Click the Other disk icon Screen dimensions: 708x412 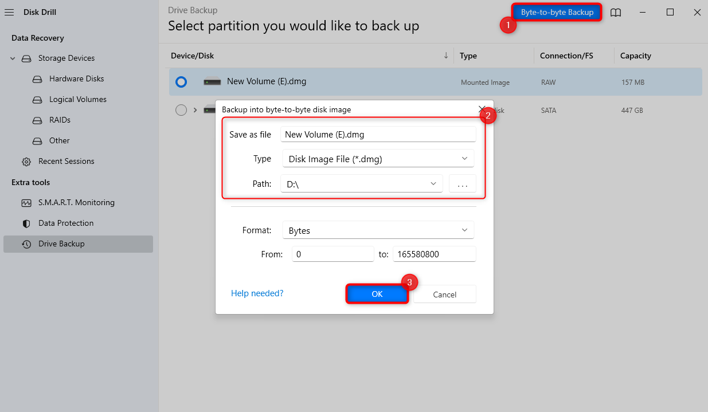click(37, 141)
